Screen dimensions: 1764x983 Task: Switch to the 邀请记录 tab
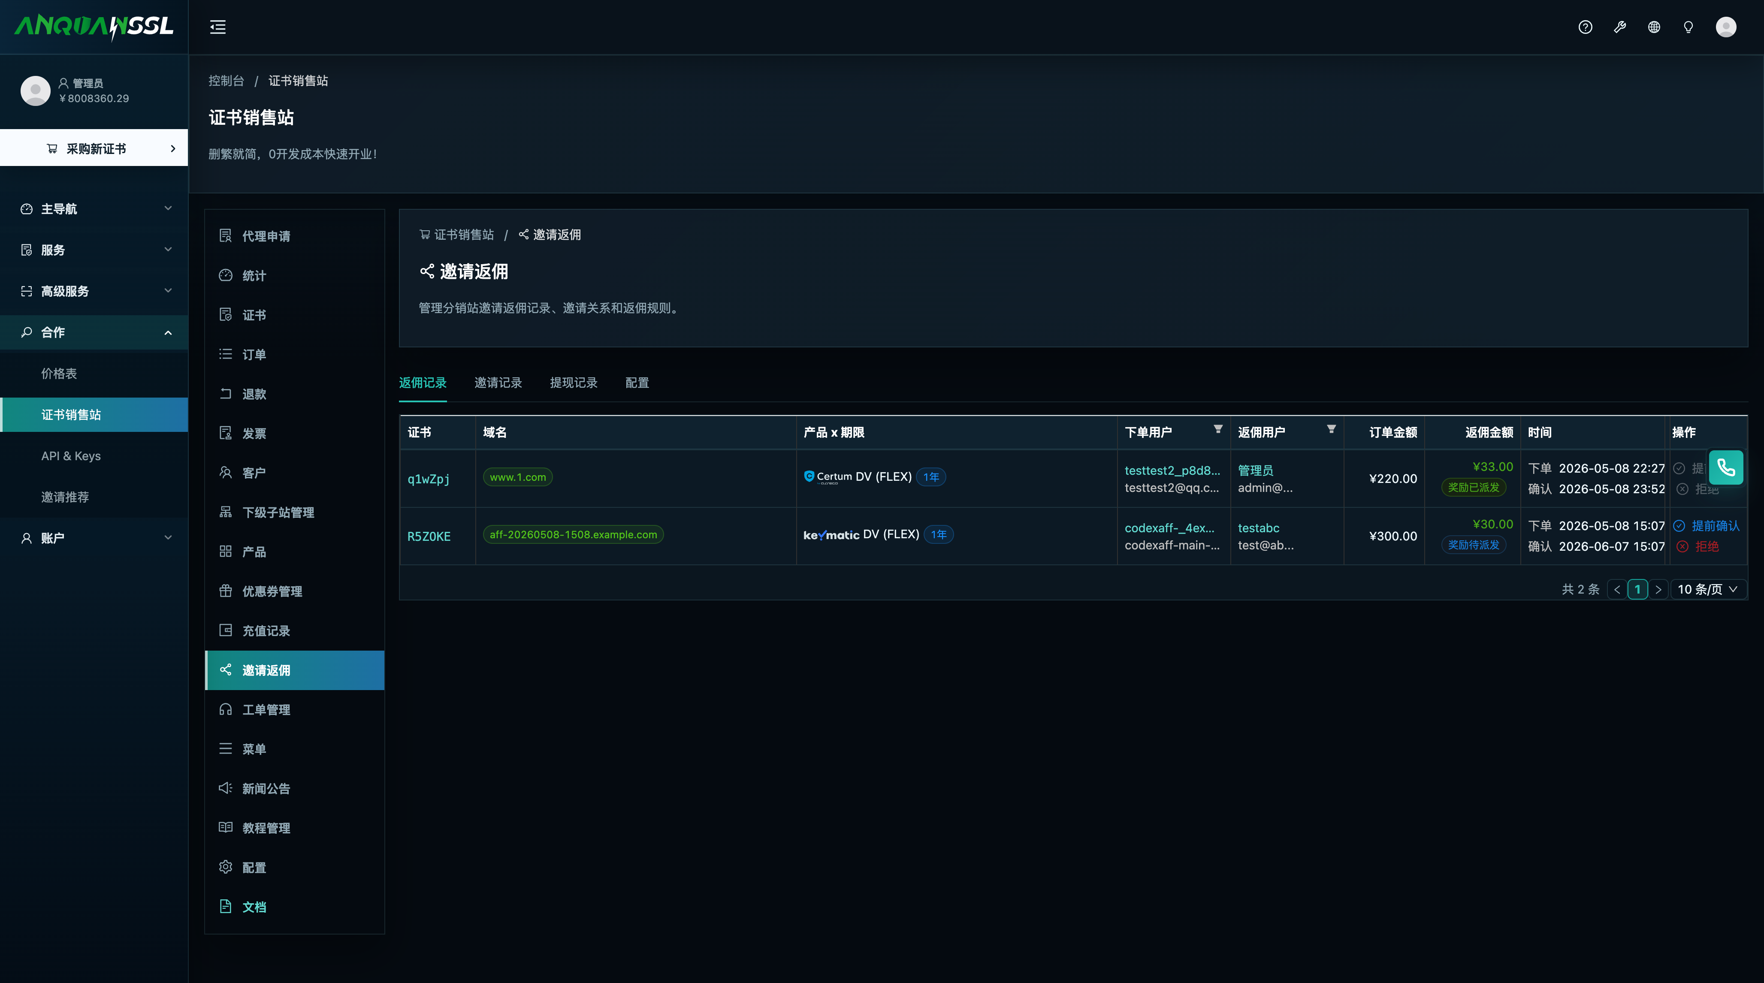[x=498, y=383]
